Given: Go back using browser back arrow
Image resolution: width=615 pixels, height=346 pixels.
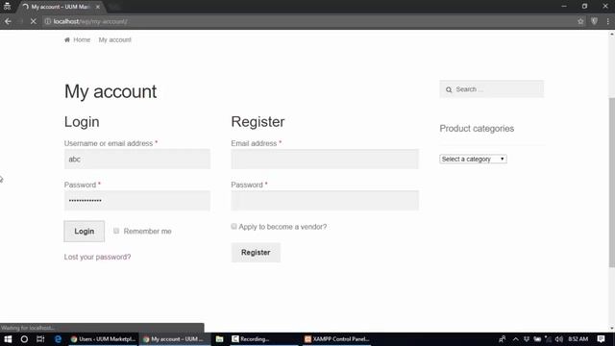Looking at the screenshot, I should (x=8, y=21).
